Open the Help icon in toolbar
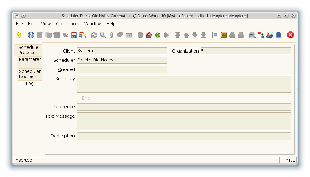Screen dimensions: 310x177 coord(31,35)
